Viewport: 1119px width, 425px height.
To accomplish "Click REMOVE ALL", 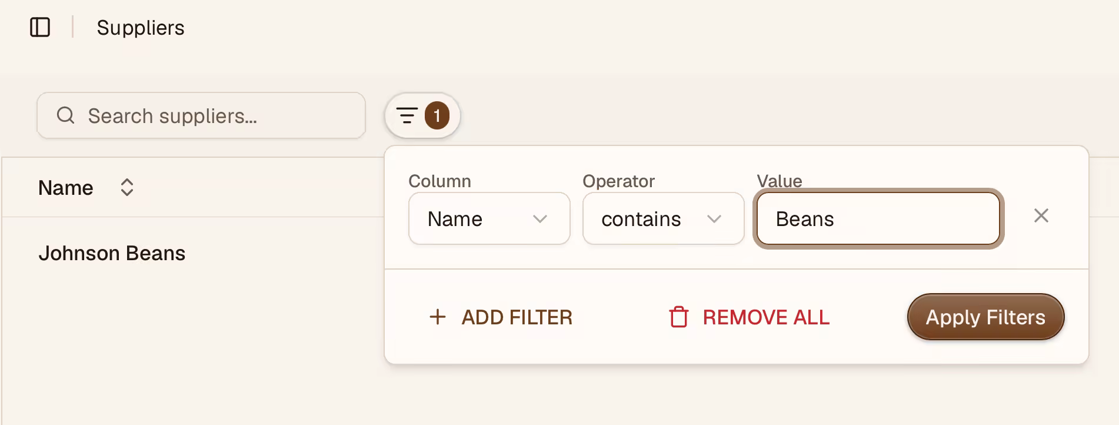I will point(749,317).
